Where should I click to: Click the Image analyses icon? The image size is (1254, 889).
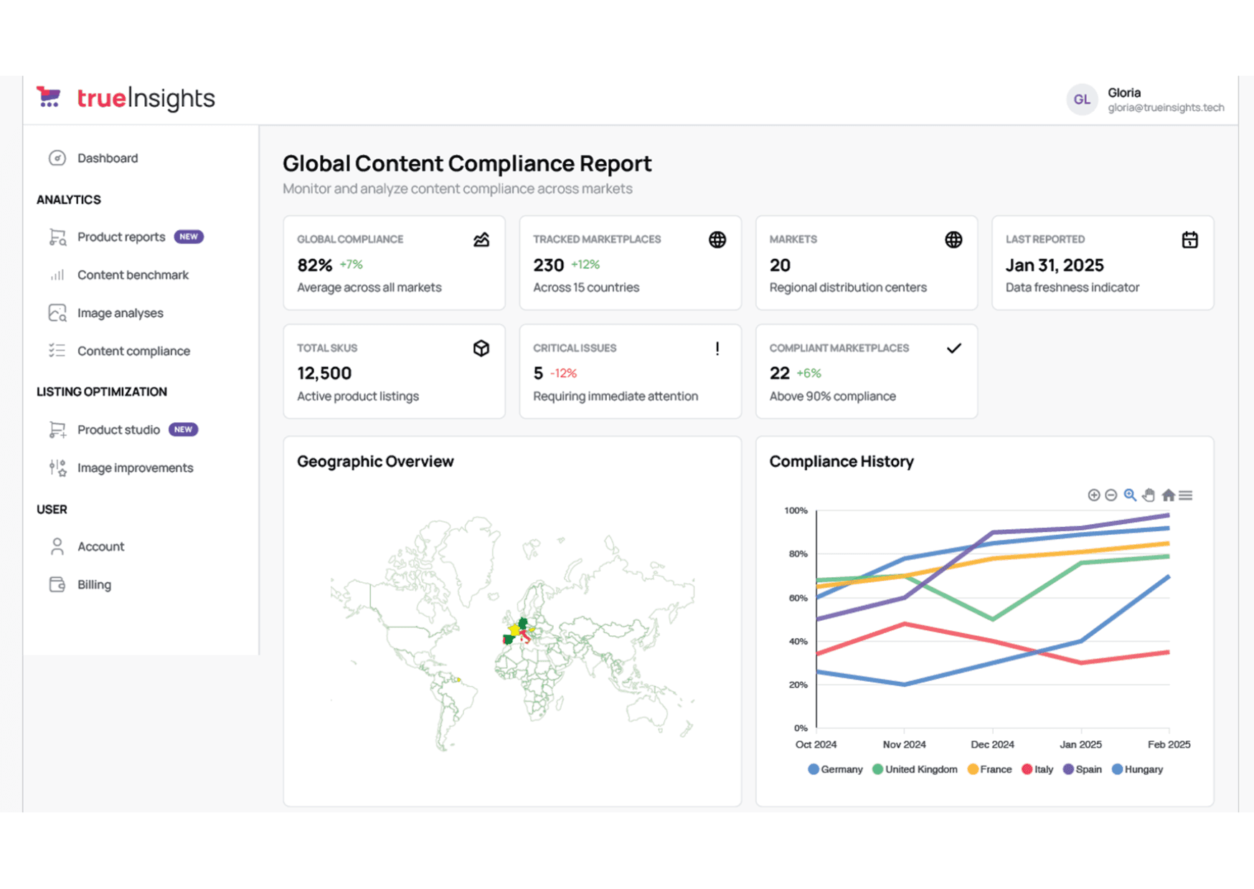57,313
